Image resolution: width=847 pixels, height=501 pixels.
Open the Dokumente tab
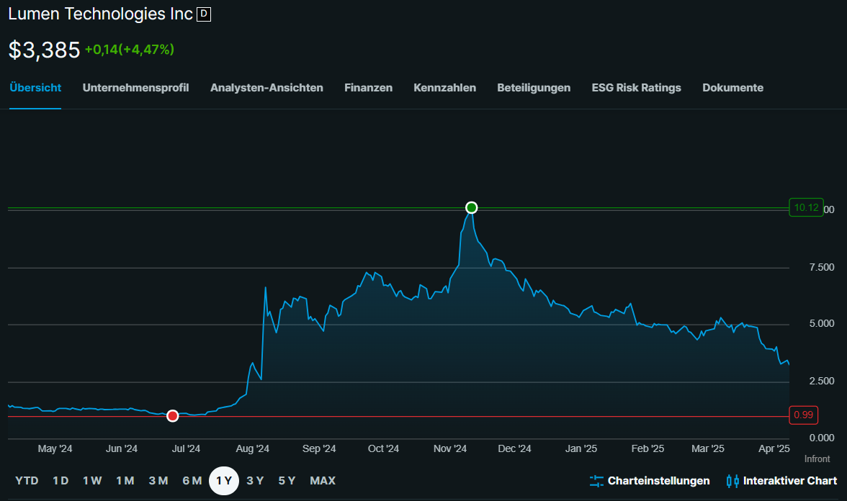click(732, 88)
